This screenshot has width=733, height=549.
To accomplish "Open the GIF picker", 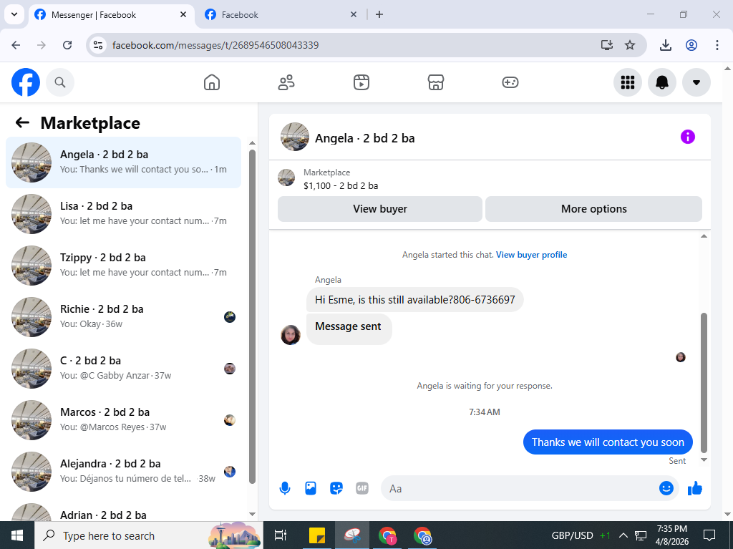I will pos(361,488).
